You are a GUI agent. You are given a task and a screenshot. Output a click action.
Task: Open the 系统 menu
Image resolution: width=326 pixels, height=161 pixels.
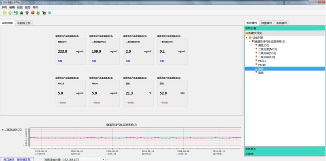pos(4,7)
